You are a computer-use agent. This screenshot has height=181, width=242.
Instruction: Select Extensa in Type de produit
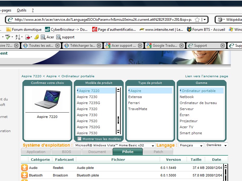click(135, 97)
